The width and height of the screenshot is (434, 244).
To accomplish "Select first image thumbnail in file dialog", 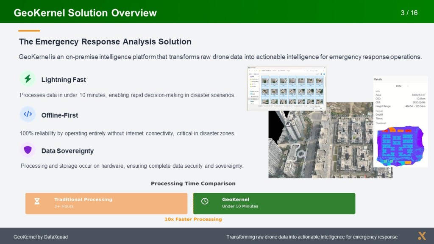I will [x=265, y=81].
